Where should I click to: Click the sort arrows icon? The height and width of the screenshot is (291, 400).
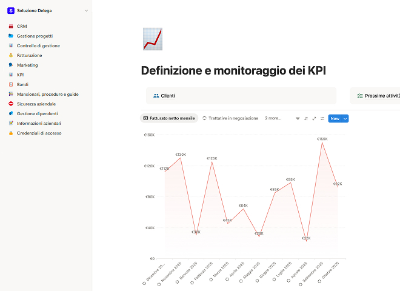306,118
